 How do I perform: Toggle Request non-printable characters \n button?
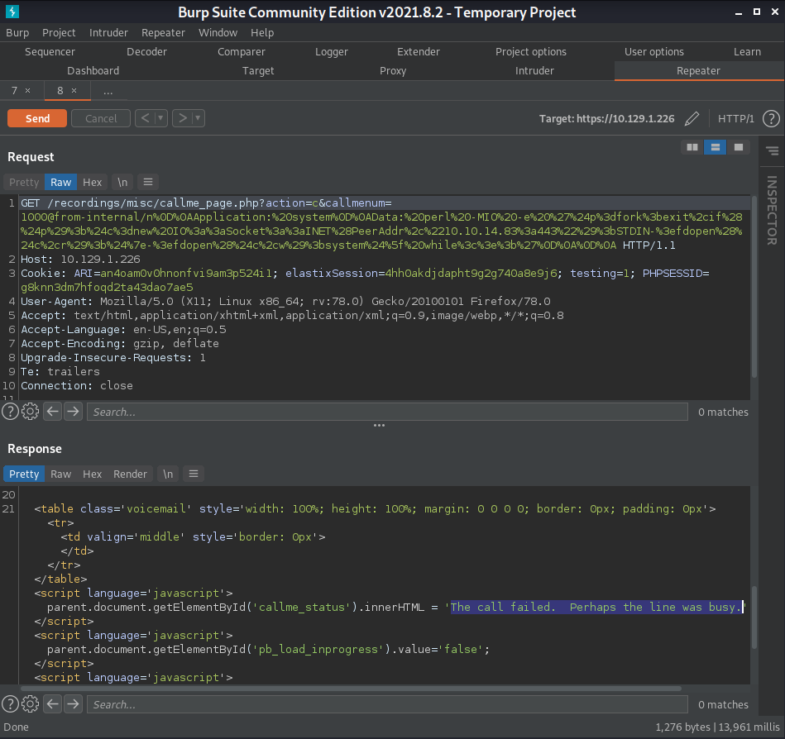coord(122,182)
